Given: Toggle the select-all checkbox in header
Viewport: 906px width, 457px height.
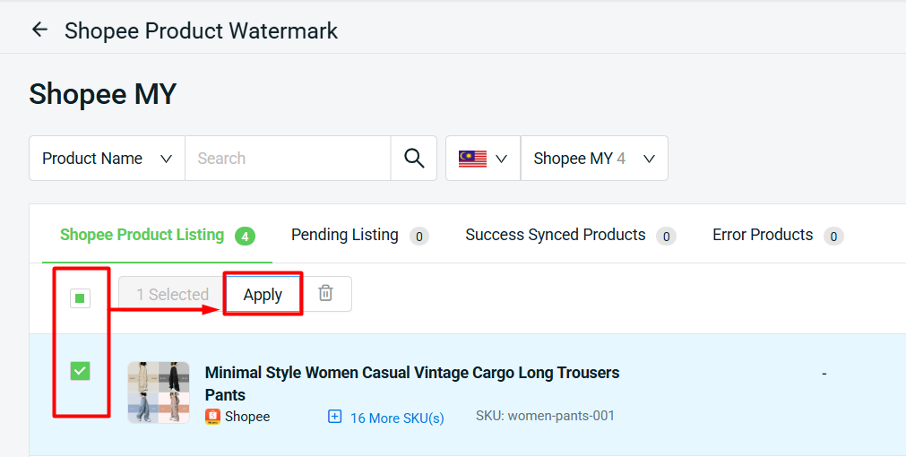Looking at the screenshot, I should point(81,298).
